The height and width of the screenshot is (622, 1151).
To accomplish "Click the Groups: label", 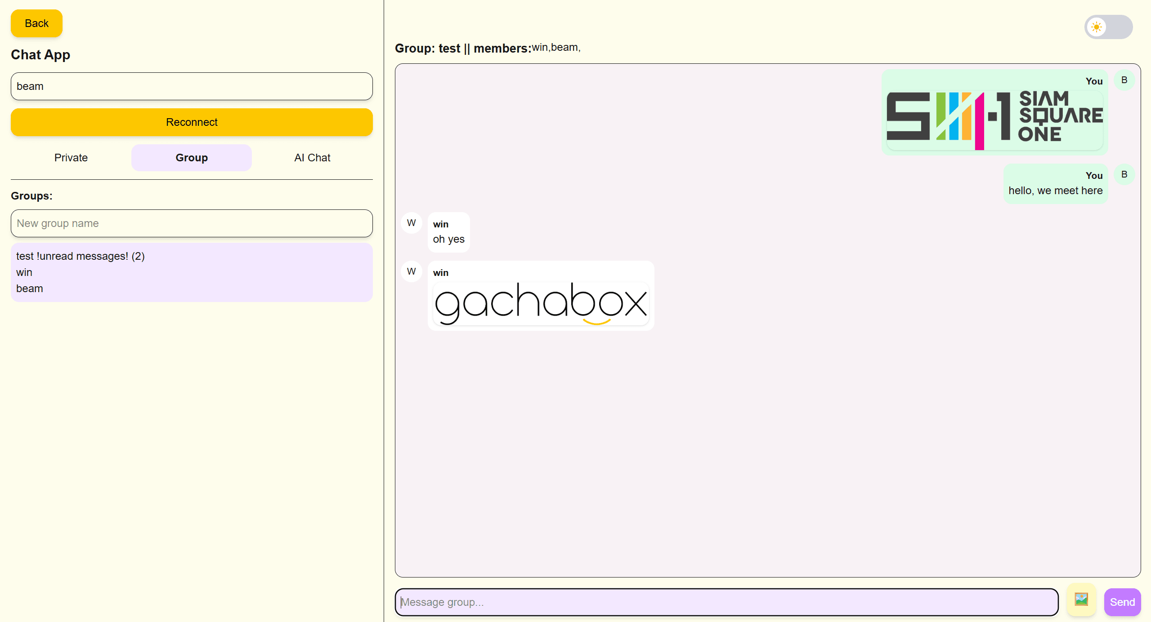I will tap(31, 196).
